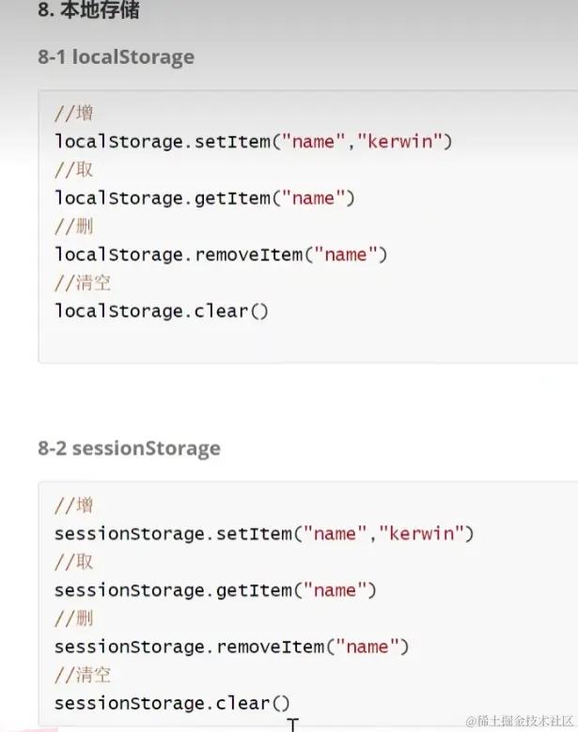
Task: Place cursor on the localStorage.getItem line
Action: point(205,198)
